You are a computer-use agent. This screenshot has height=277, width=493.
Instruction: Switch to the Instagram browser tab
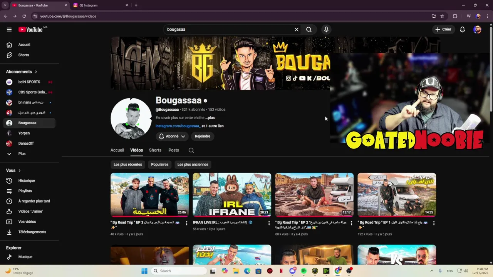101,5
